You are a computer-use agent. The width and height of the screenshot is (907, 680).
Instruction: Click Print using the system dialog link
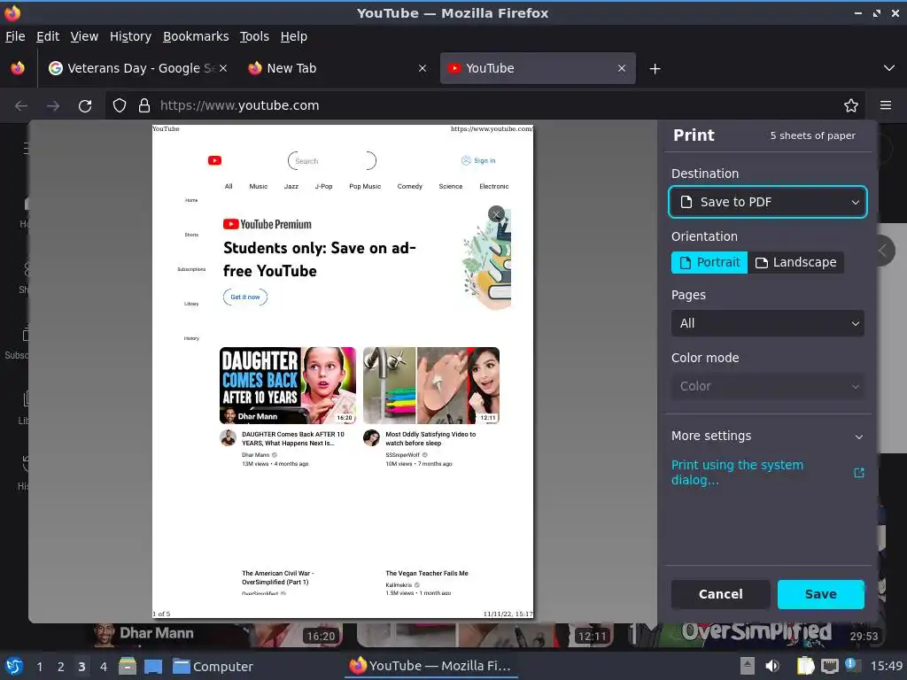pos(737,473)
